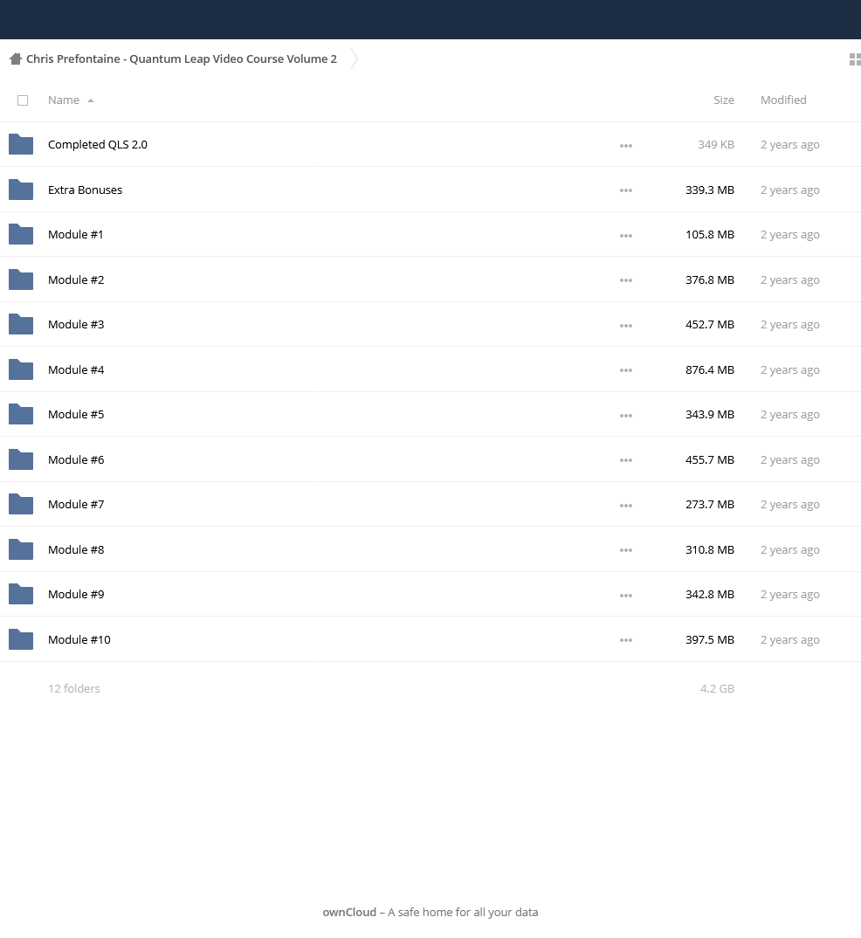
Task: Click folder icon for Extra Bonuses
Action: tap(21, 190)
